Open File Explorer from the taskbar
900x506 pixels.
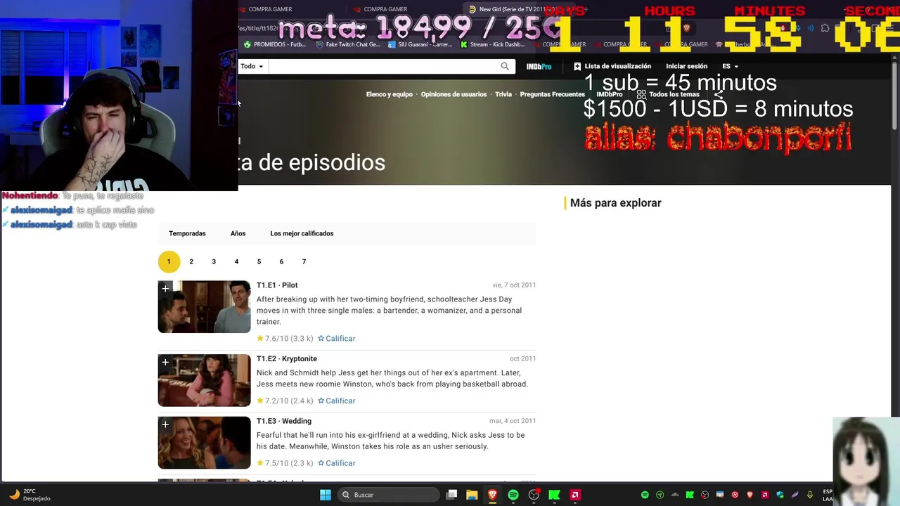click(472, 495)
